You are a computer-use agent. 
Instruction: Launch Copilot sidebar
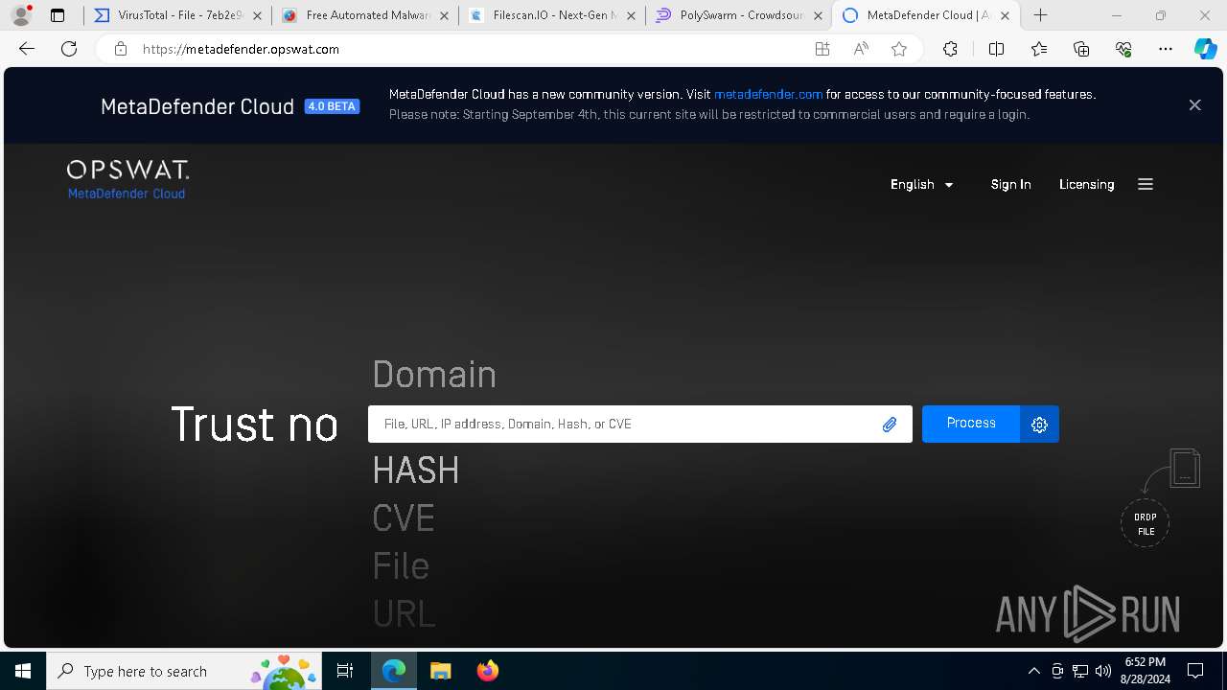(1205, 49)
